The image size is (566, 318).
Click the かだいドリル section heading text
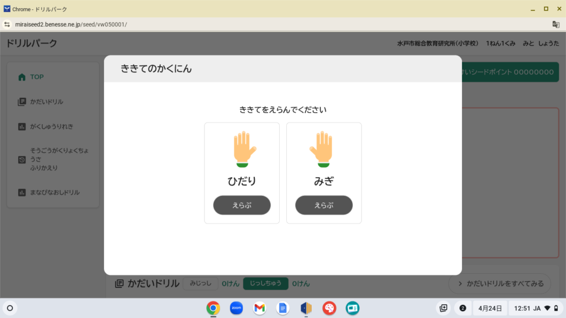(x=154, y=284)
